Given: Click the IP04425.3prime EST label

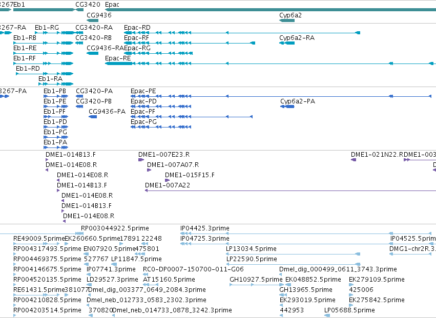Looking at the screenshot, I should (x=204, y=228).
